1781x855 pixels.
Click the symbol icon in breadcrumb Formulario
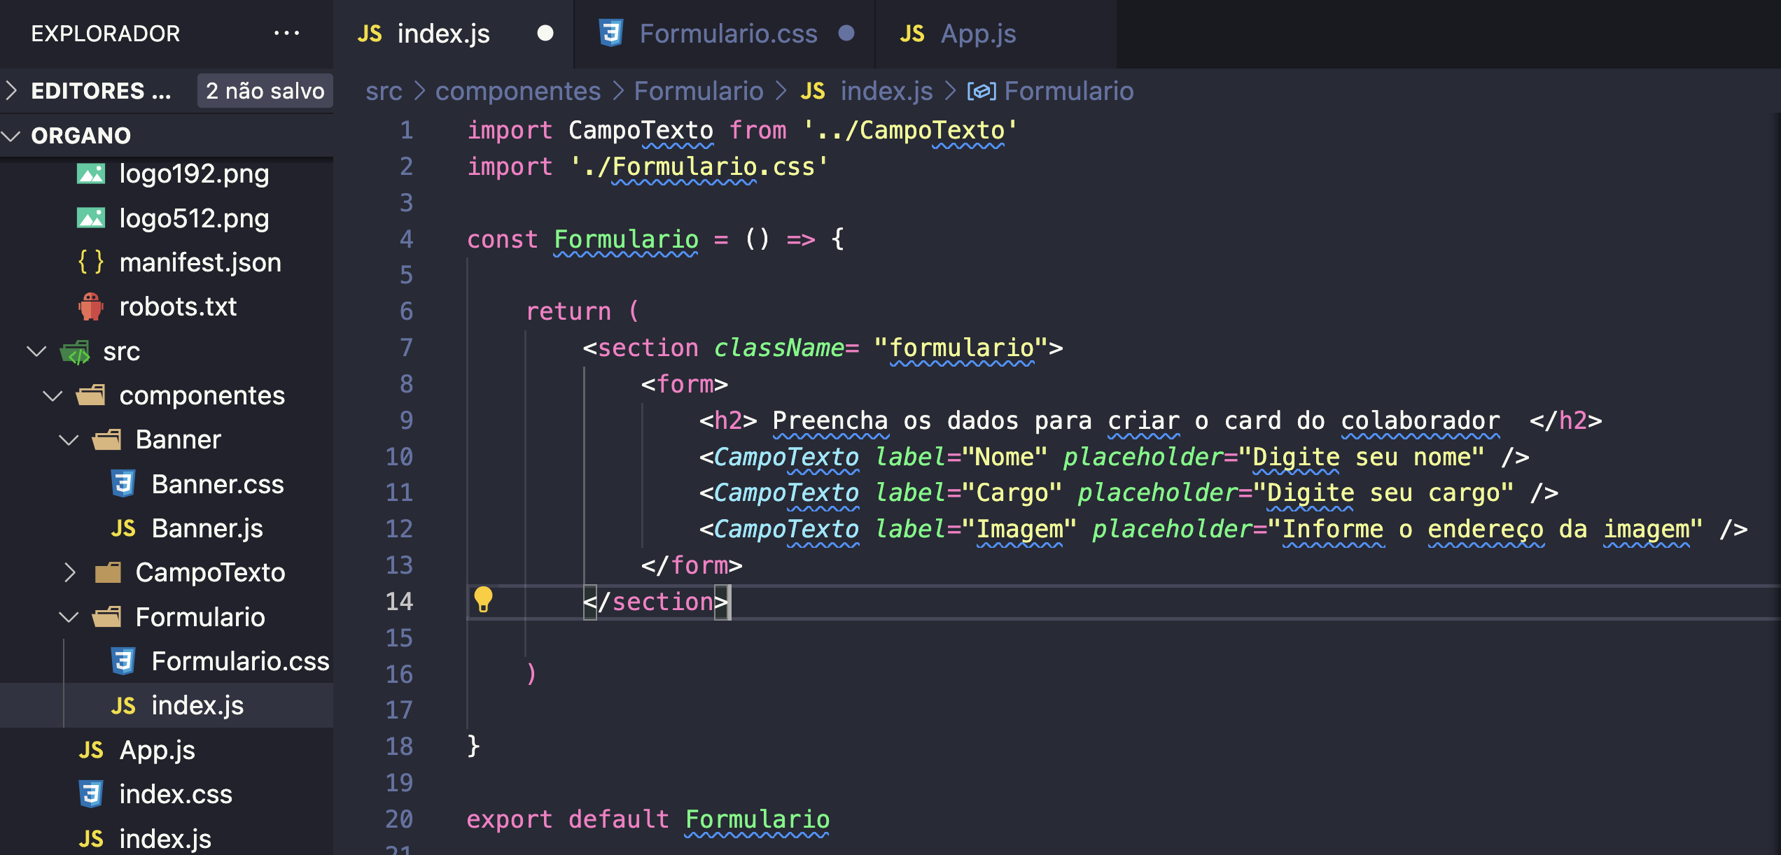coord(982,91)
